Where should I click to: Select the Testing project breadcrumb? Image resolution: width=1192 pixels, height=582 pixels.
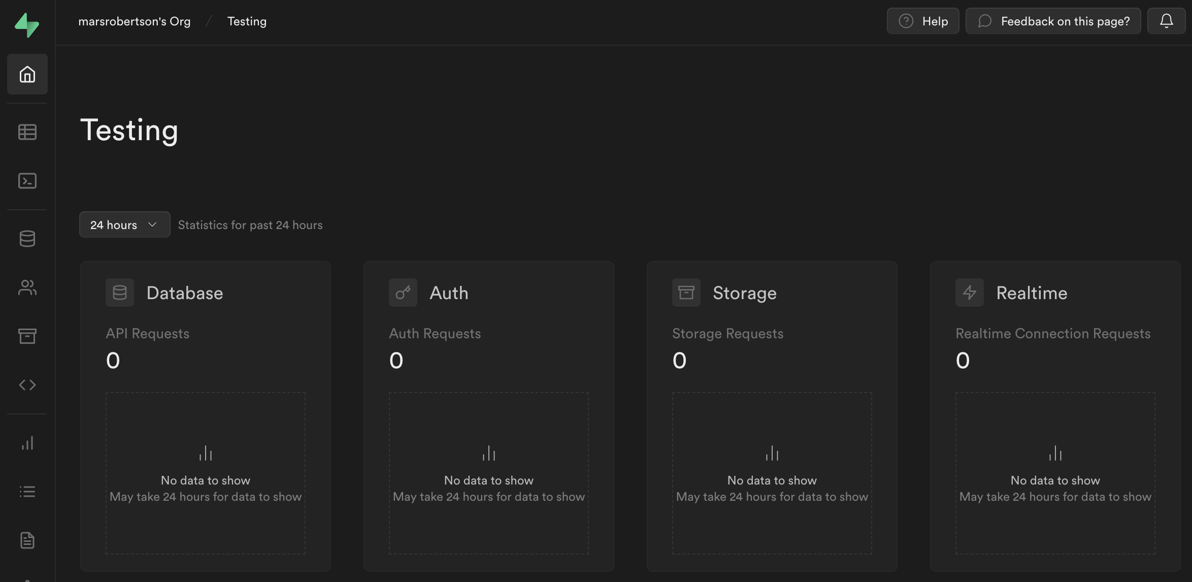[x=247, y=21]
